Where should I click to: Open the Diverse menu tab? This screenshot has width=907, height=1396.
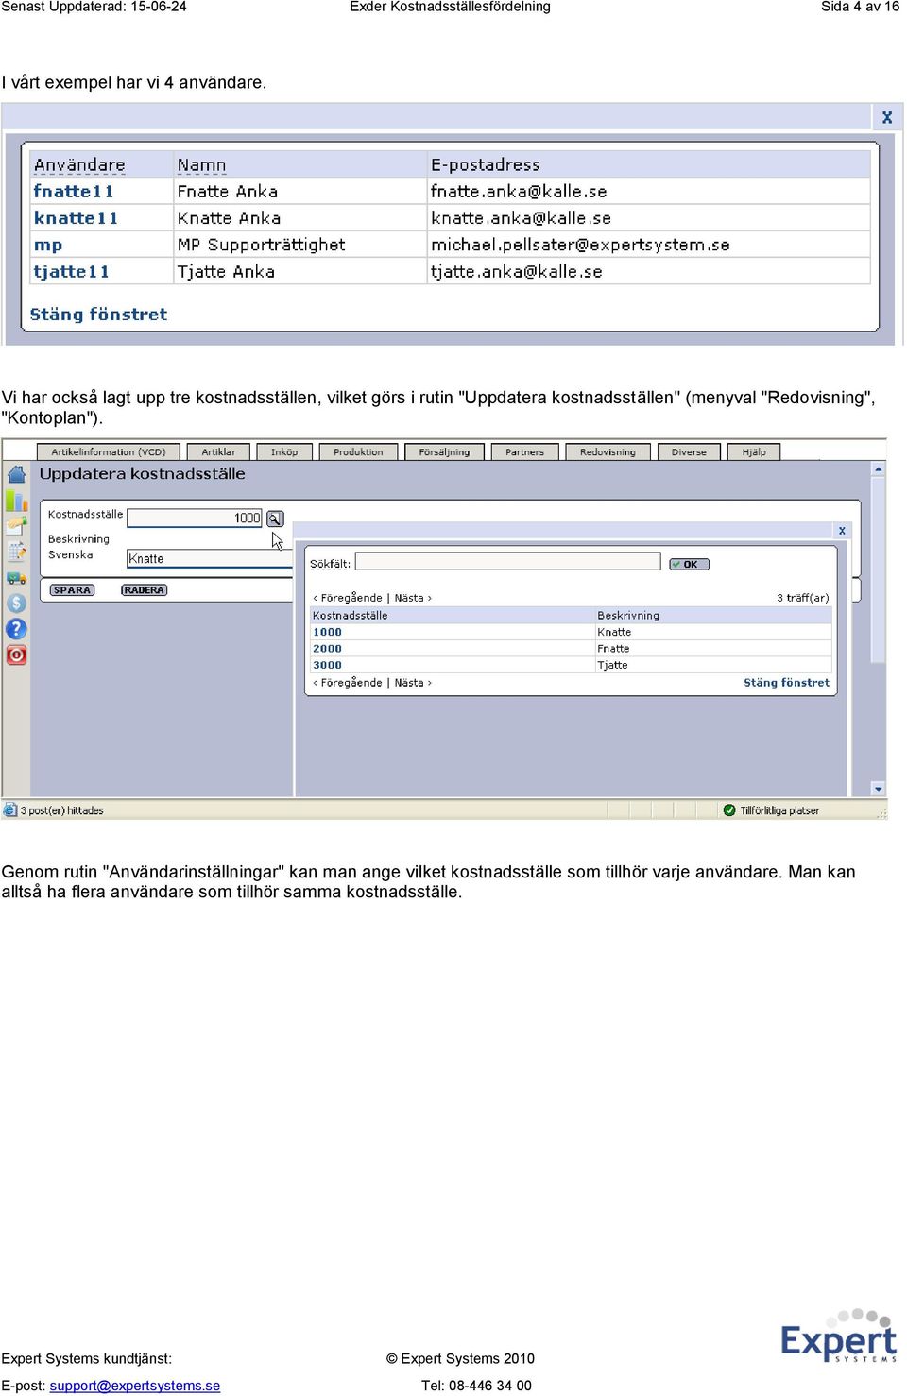(689, 451)
